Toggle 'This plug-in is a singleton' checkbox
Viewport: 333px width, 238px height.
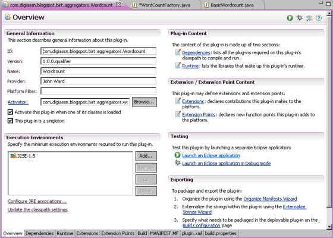click(10, 121)
